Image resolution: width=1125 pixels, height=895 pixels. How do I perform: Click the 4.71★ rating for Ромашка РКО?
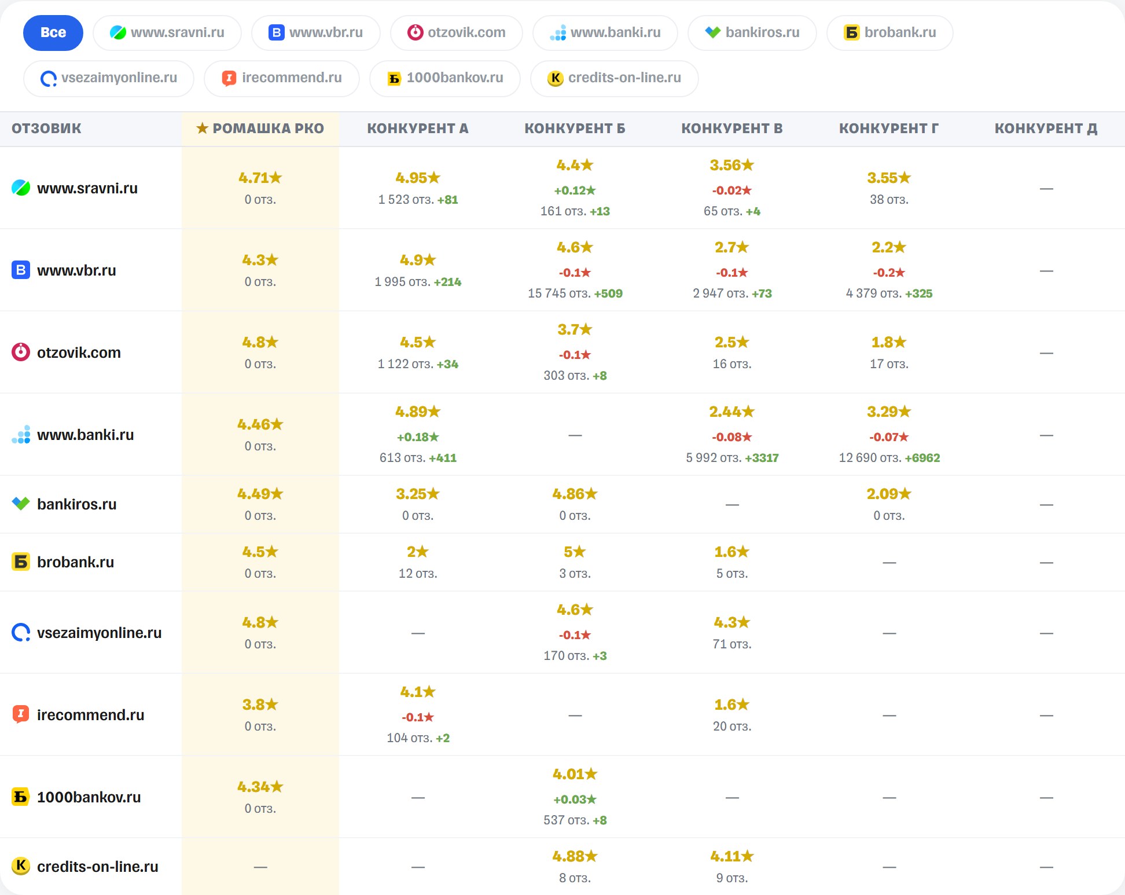coord(260,178)
